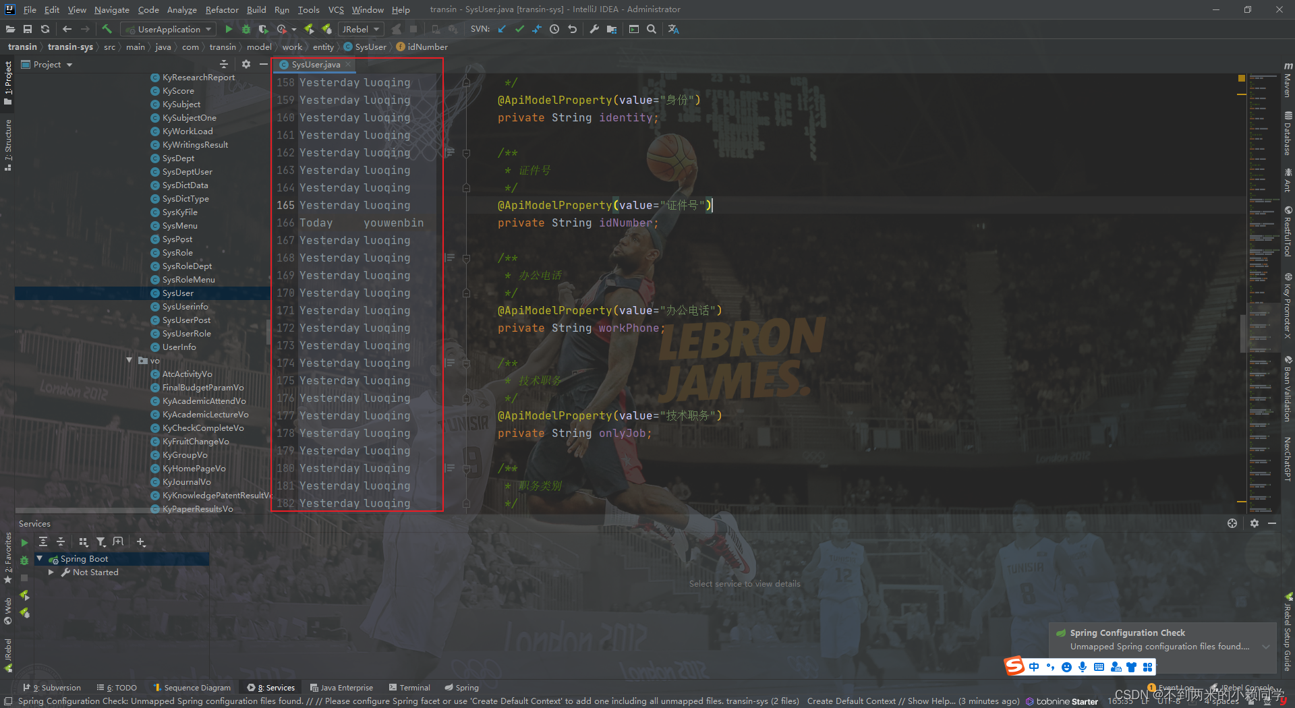The width and height of the screenshot is (1295, 708).
Task: Open the Group By dropdown in Services
Action: click(x=84, y=541)
